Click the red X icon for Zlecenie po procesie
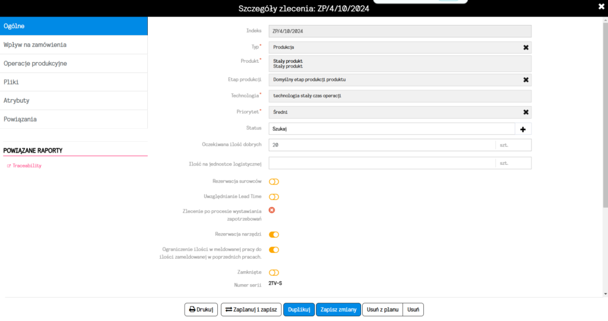The image size is (608, 321). click(x=272, y=210)
